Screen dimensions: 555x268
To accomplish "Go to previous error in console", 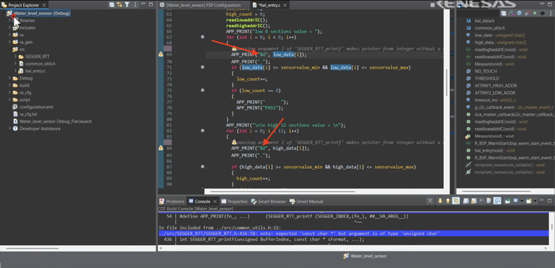I will (447, 201).
